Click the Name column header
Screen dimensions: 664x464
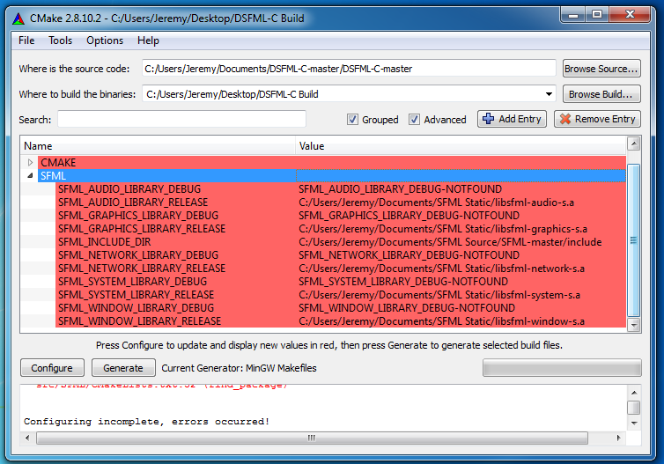158,146
